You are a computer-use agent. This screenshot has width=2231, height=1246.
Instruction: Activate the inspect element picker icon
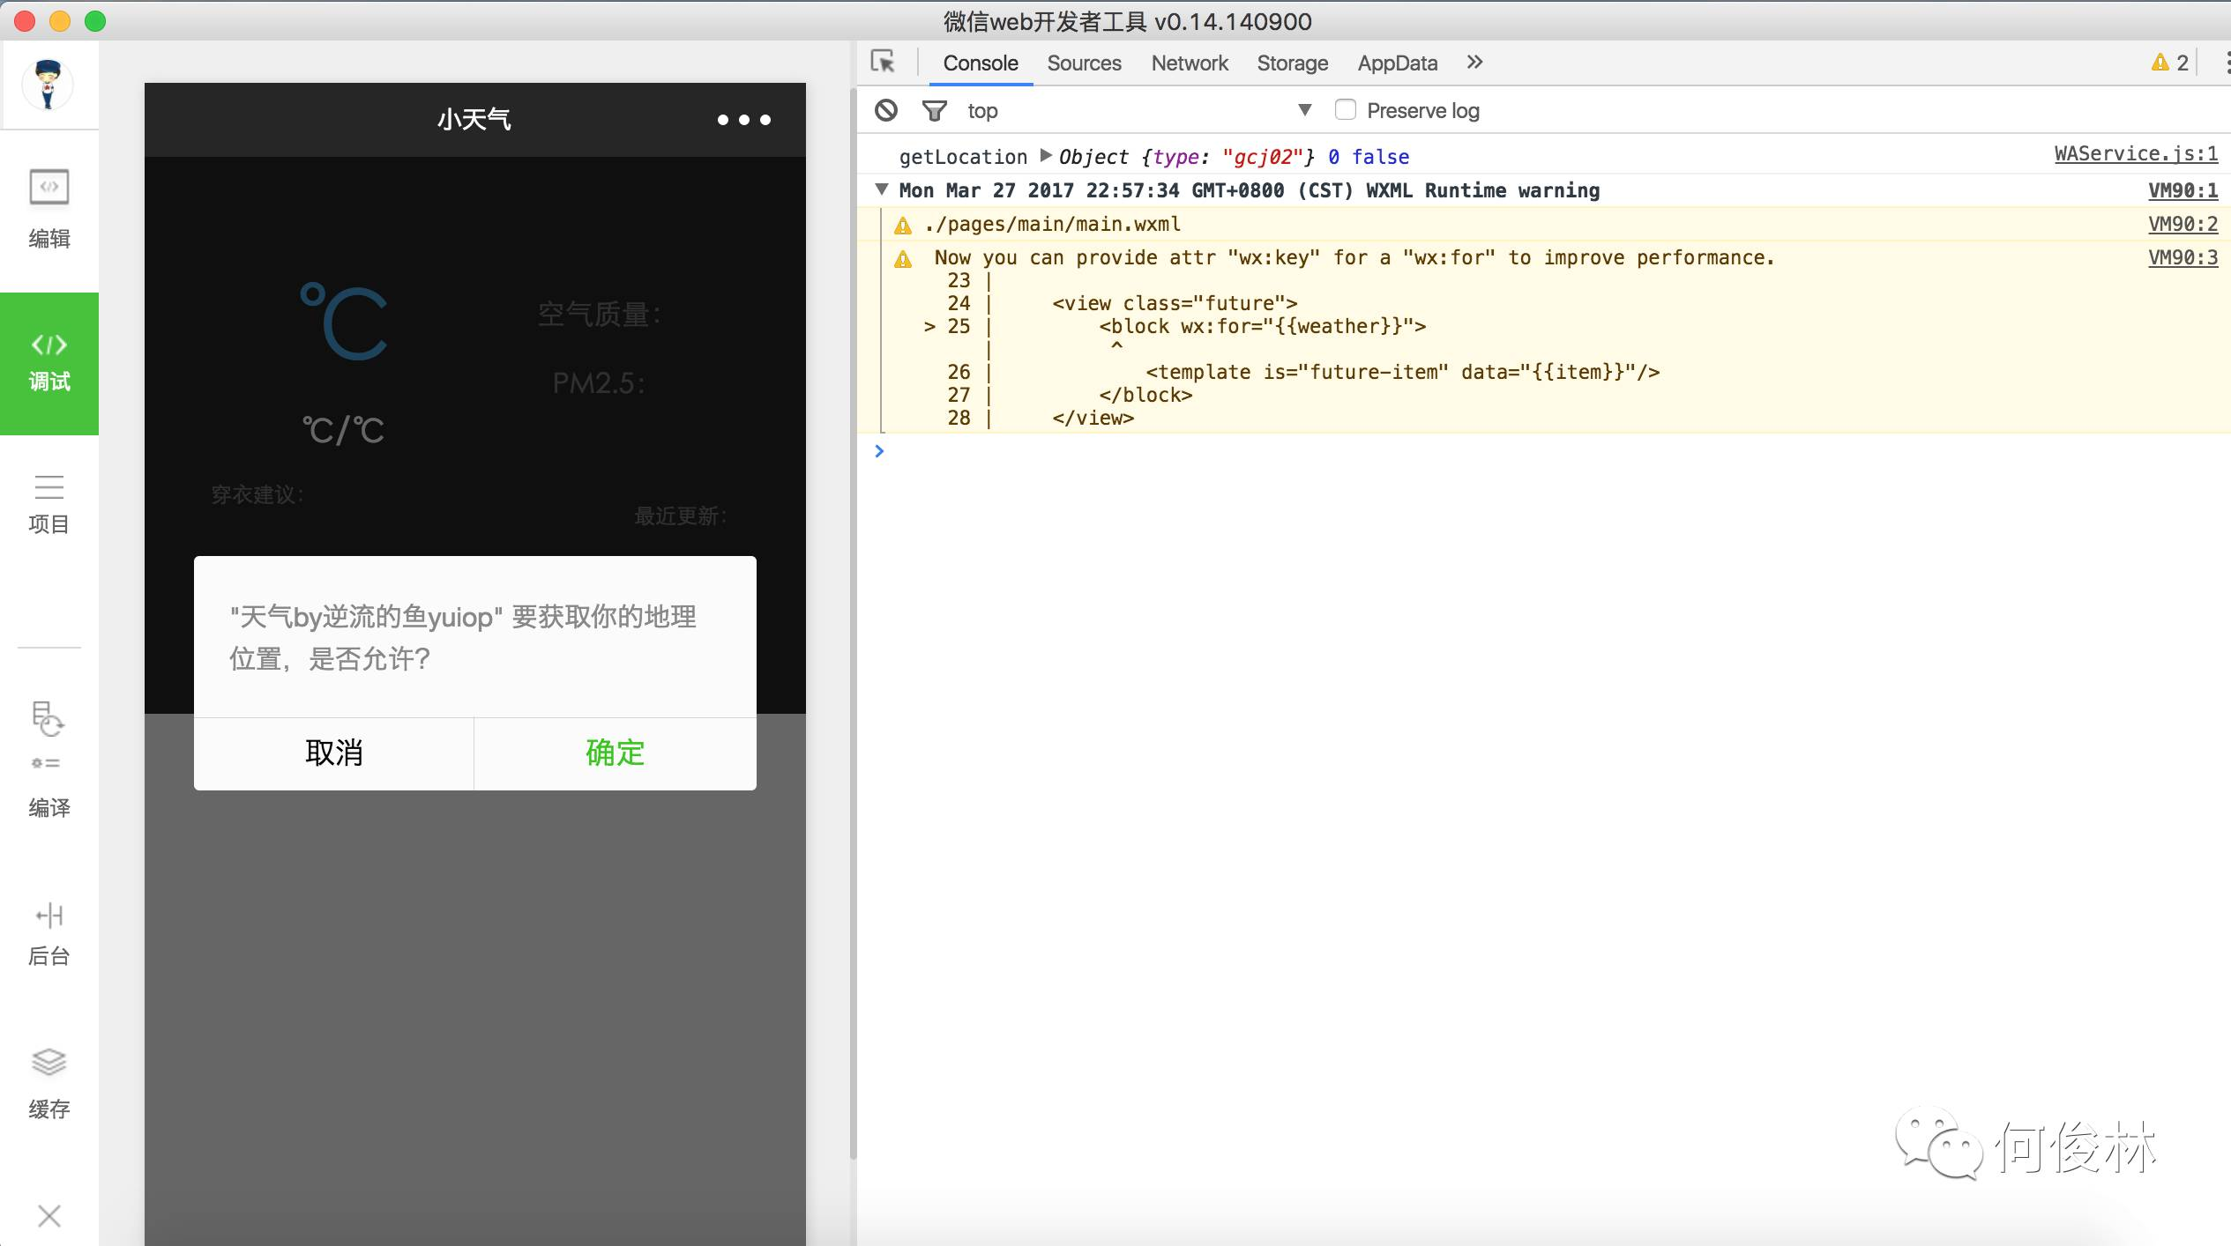tap(883, 63)
